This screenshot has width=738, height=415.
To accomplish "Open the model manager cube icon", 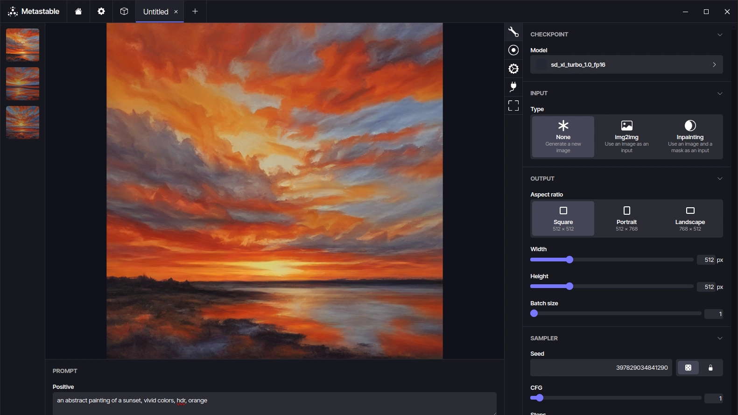I will (124, 11).
